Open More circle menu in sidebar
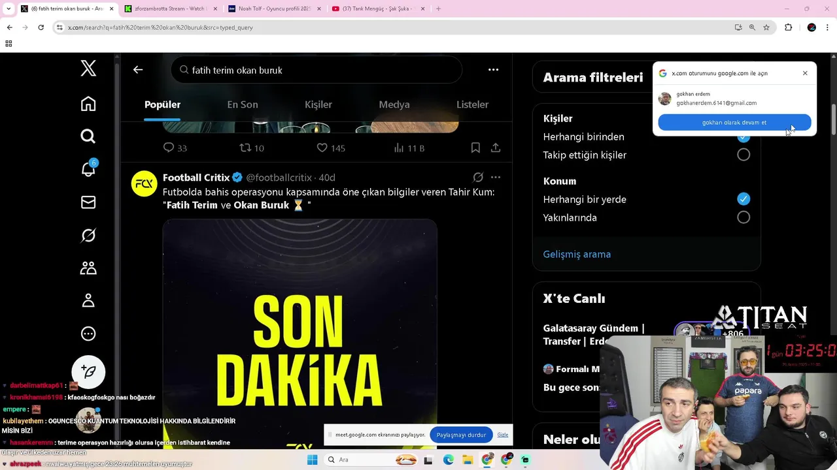 tap(88, 334)
